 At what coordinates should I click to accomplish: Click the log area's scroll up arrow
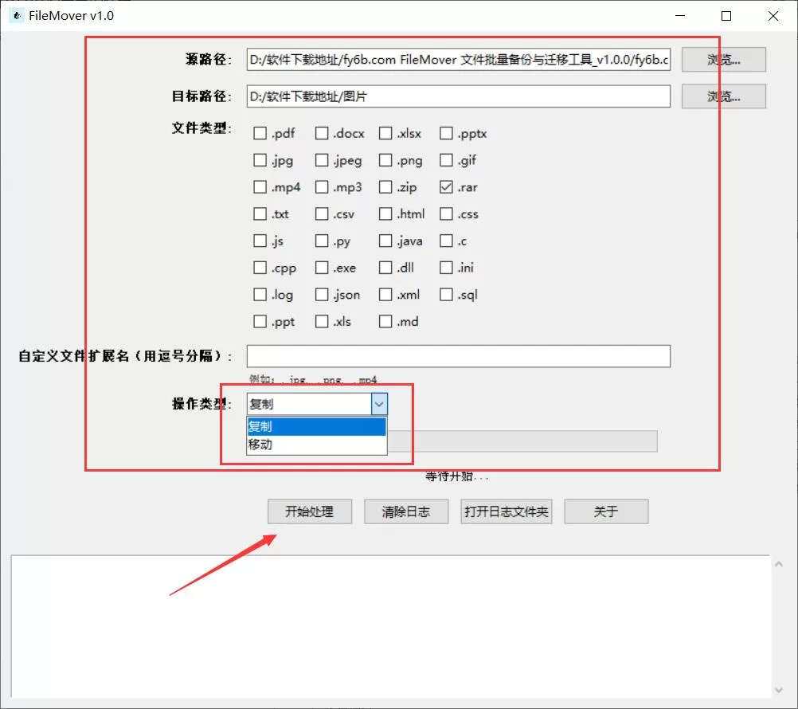[x=779, y=564]
